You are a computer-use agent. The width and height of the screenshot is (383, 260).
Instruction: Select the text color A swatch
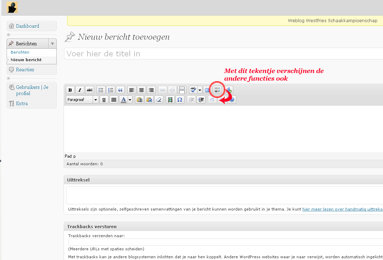point(124,100)
